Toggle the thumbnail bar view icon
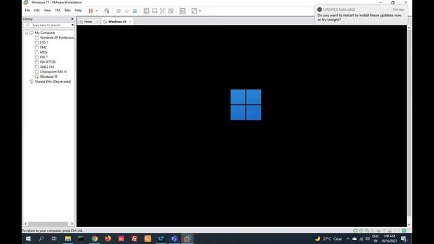 coord(155,11)
